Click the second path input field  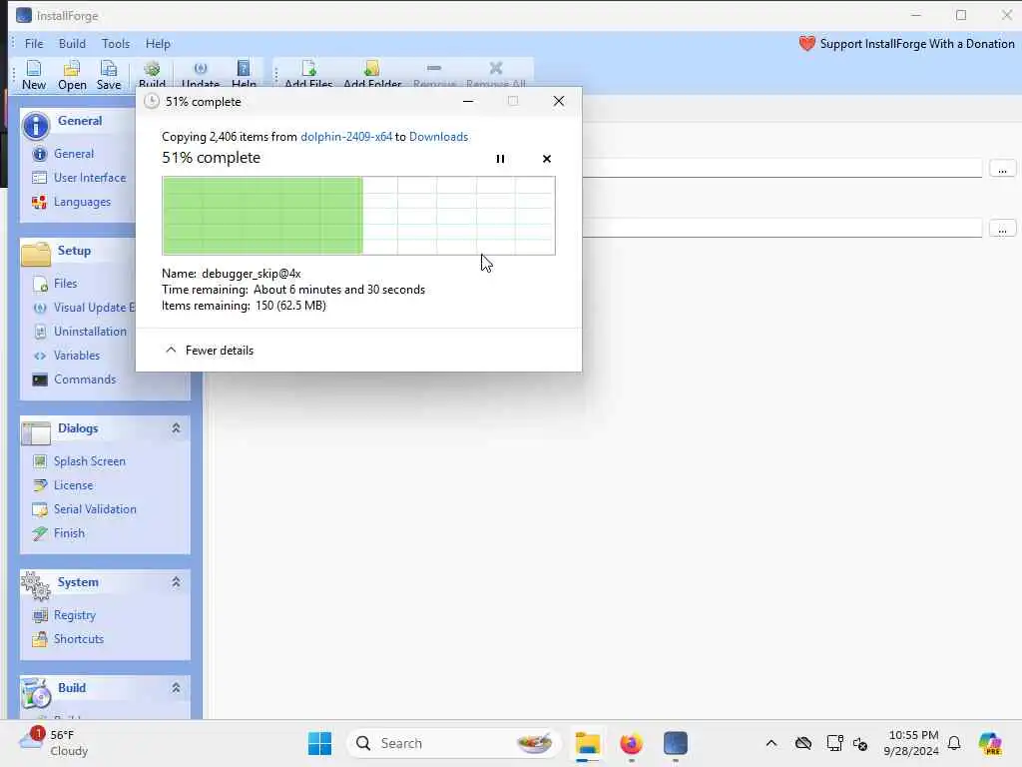click(782, 229)
